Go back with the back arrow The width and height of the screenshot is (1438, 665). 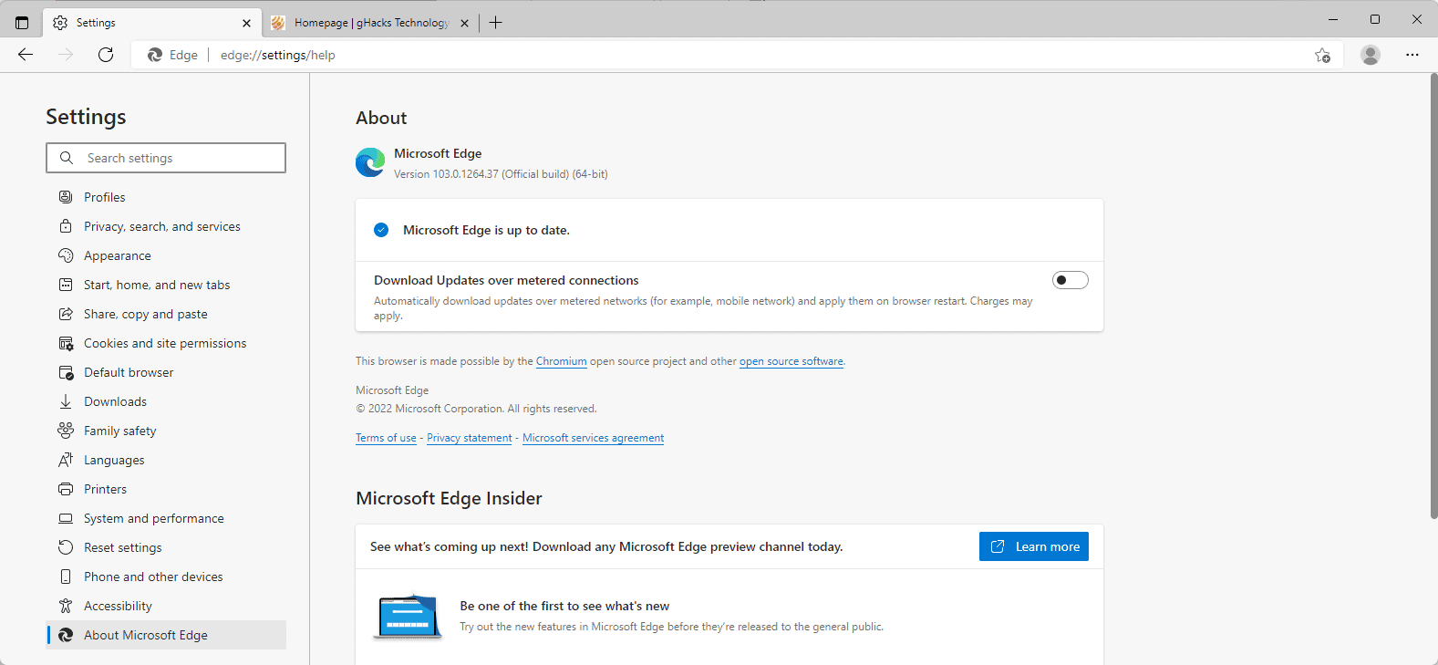[26, 55]
